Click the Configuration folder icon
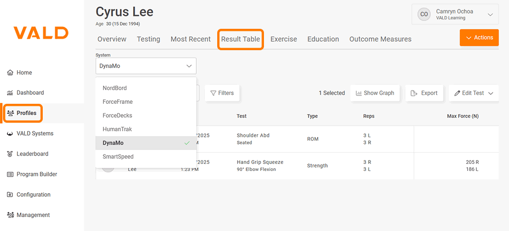 [x=10, y=195]
